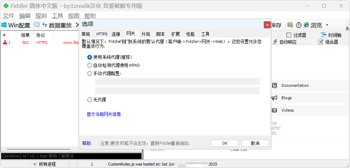This screenshot has height=168, width=350.
Task: Select 自动检测代理使用 WPAD option
Action: tap(89, 65)
